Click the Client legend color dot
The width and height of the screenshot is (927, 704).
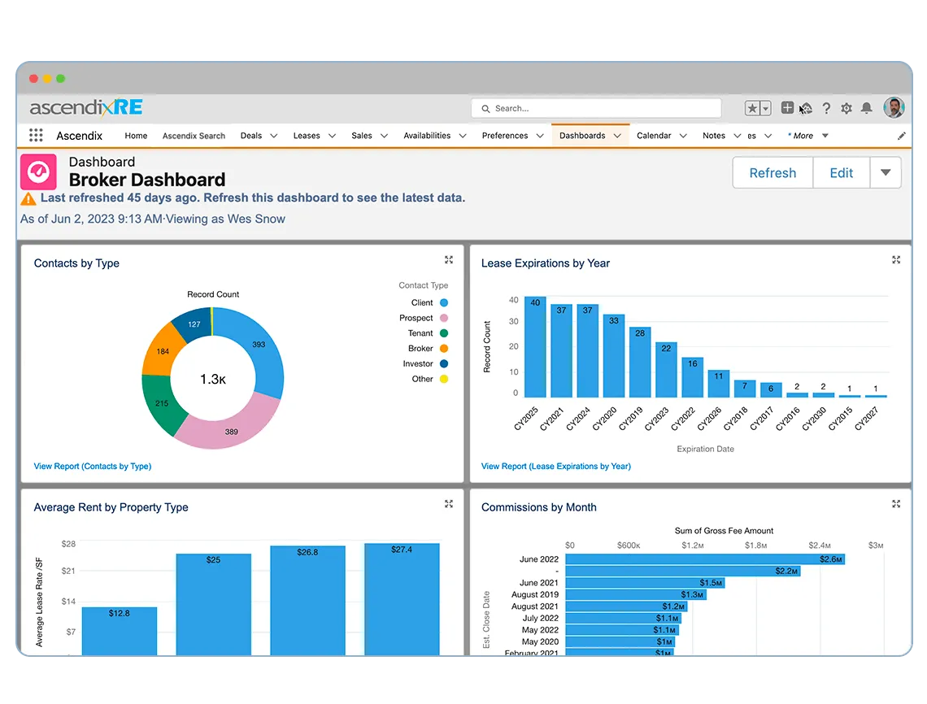[444, 302]
